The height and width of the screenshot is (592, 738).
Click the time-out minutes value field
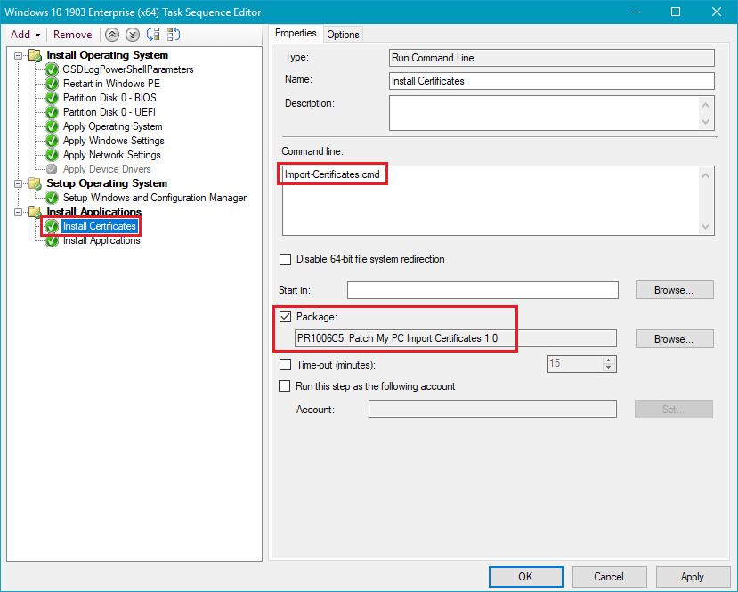click(575, 364)
